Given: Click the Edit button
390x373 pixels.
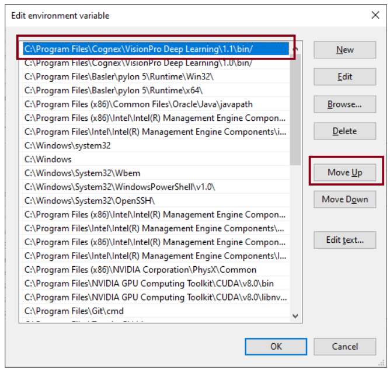Looking at the screenshot, I should click(344, 76).
